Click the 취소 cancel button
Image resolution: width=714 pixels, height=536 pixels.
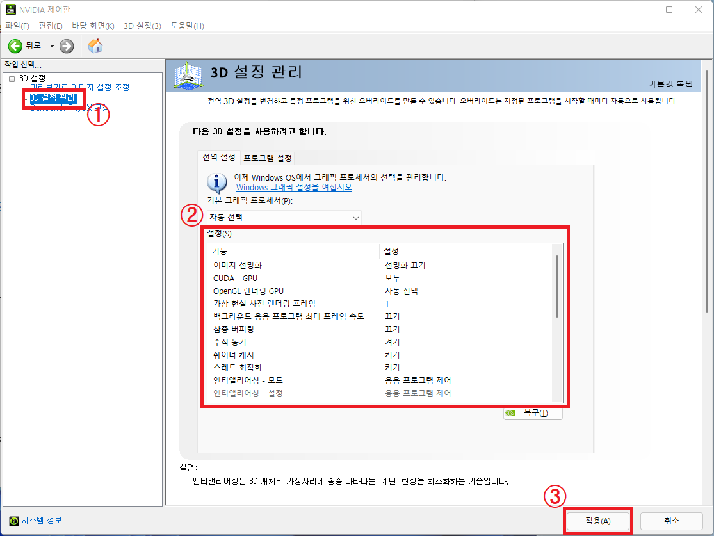(x=671, y=521)
